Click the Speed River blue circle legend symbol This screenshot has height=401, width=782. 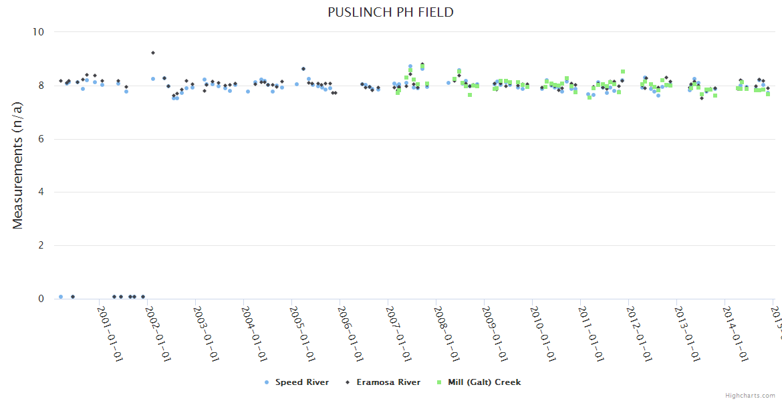(x=267, y=382)
